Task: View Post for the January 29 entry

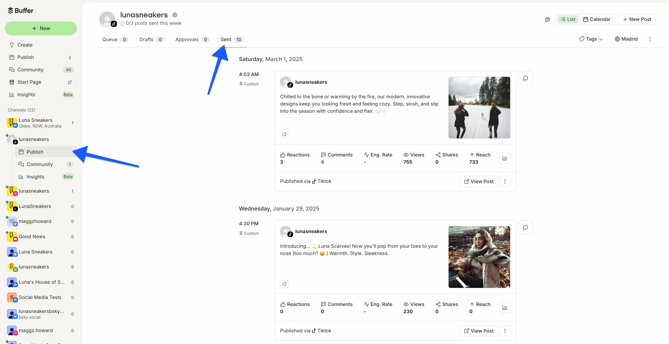Action: point(478,331)
